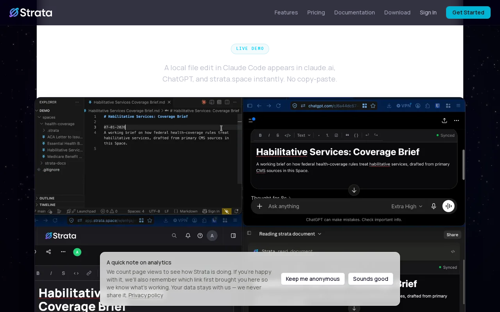Open the Extra High dropdown
The width and height of the screenshot is (500, 312).
(407, 206)
